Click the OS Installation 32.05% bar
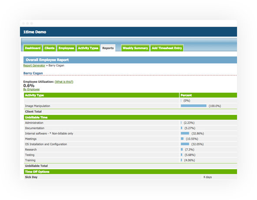This screenshot has height=200, width=257. (185, 144)
